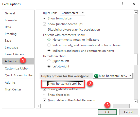This screenshot has width=140, height=117.
Task: Open Customize Ribbon settings
Action: 18,68
